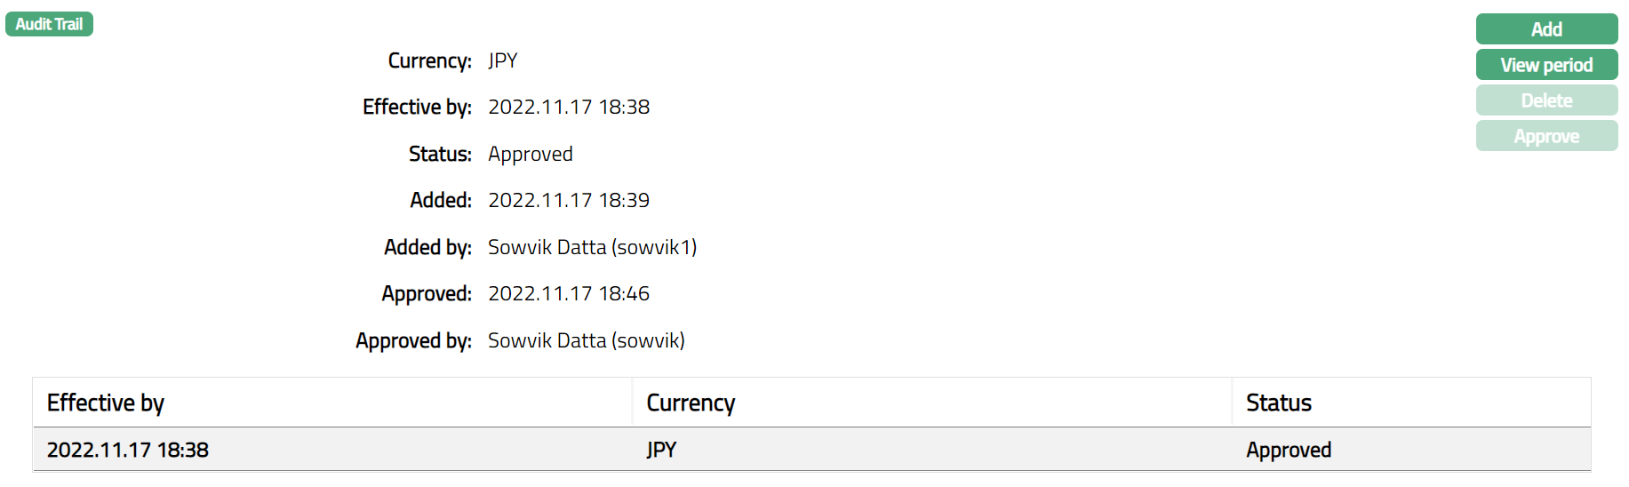
Task: Click the greyed-out Delete button
Action: click(1545, 100)
